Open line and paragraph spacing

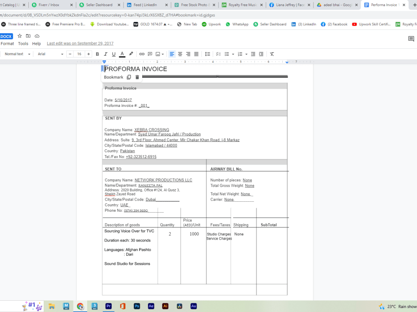(207, 54)
